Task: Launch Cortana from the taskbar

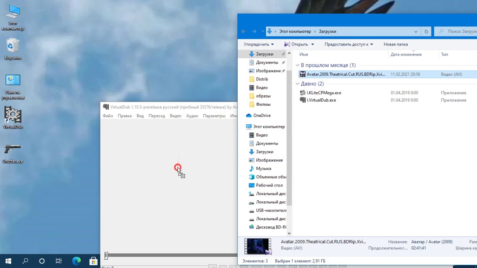Action: [x=42, y=261]
